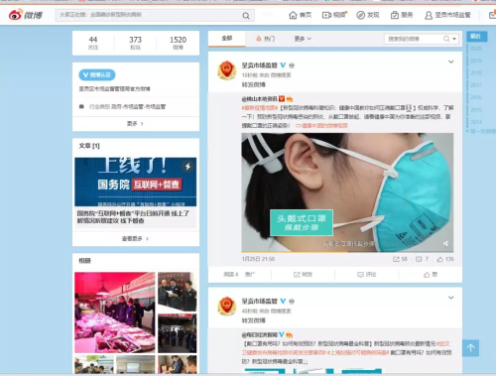
Task: Click the briefcase icon beside industry category
Action: [81, 106]
